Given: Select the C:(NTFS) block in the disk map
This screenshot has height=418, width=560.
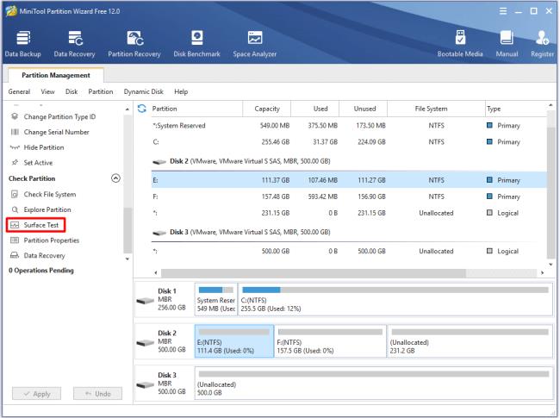Looking at the screenshot, I should coord(395,299).
